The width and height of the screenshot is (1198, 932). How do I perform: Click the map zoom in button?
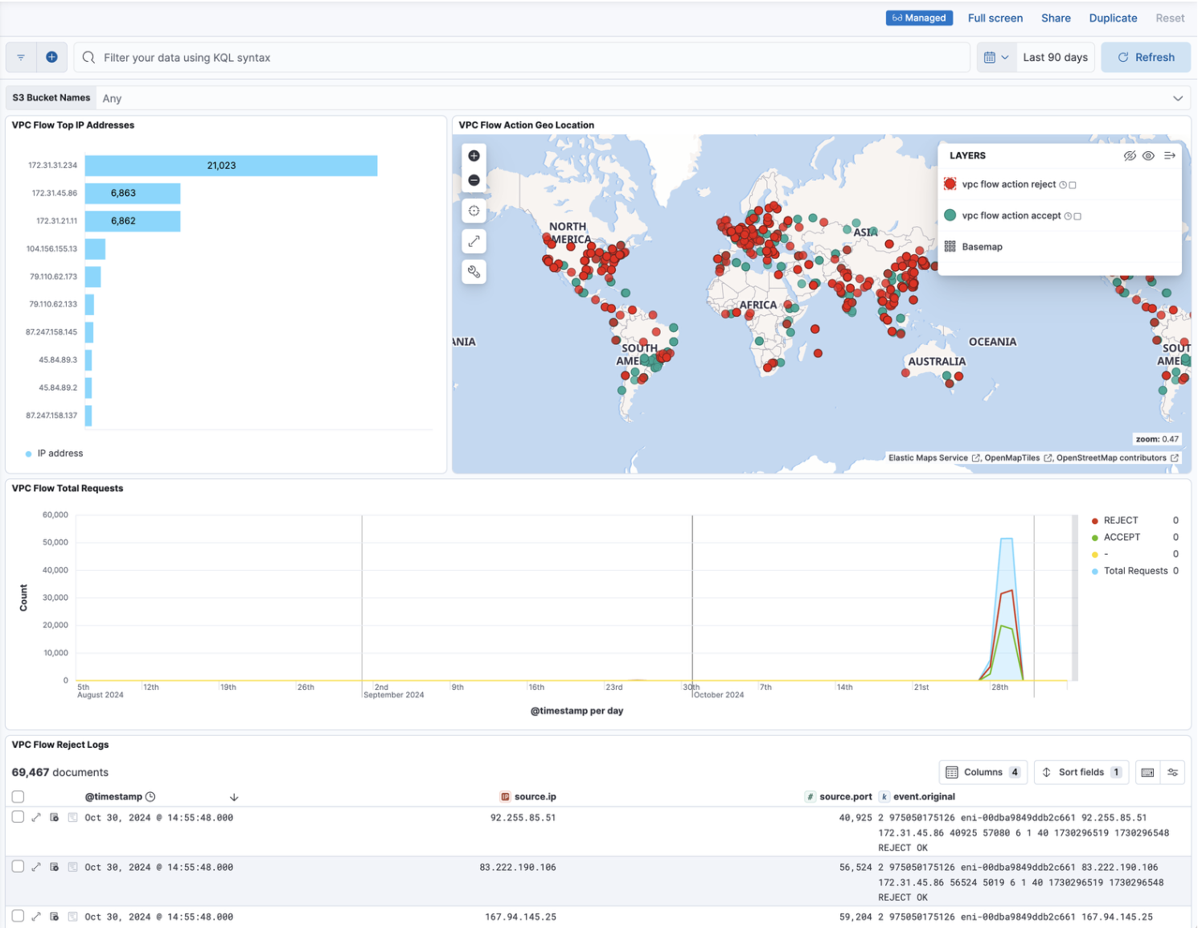[x=474, y=156]
